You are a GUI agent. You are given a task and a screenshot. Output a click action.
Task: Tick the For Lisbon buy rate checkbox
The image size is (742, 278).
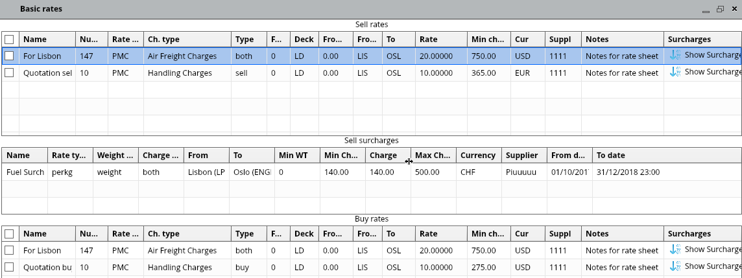point(10,250)
